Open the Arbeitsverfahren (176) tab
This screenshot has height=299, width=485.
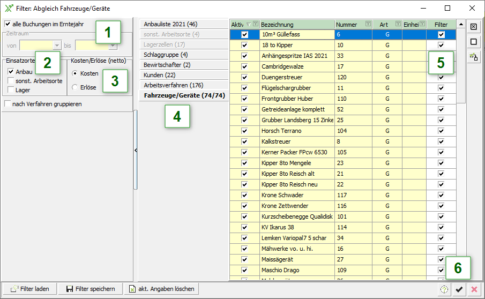(173, 85)
